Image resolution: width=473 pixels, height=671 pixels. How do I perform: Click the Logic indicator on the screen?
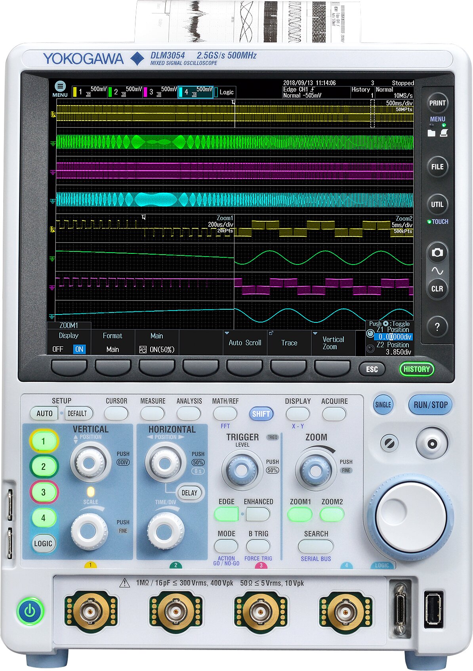225,92
